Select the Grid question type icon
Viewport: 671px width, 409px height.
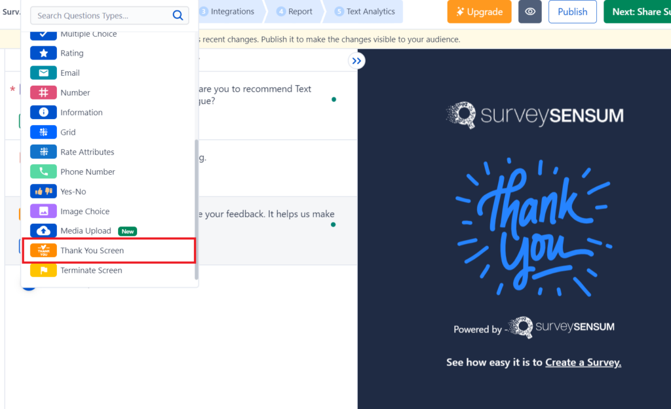(43, 132)
